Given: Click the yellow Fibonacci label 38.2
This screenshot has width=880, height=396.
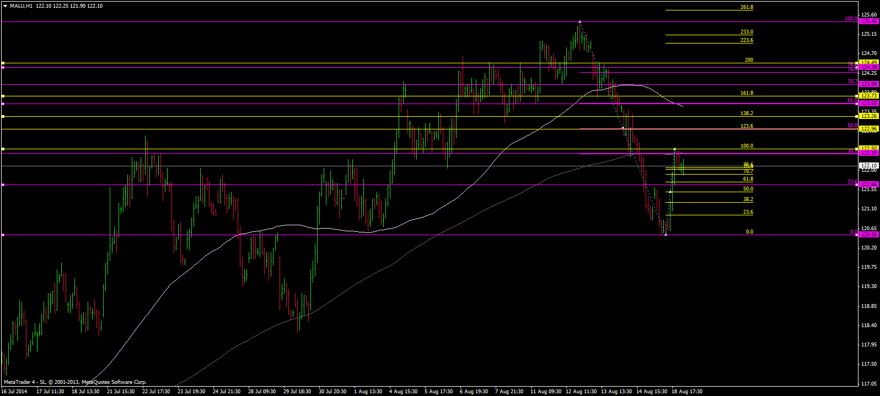Looking at the screenshot, I should (748, 199).
